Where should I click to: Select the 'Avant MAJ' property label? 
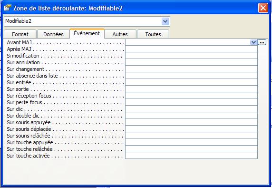pos(19,42)
